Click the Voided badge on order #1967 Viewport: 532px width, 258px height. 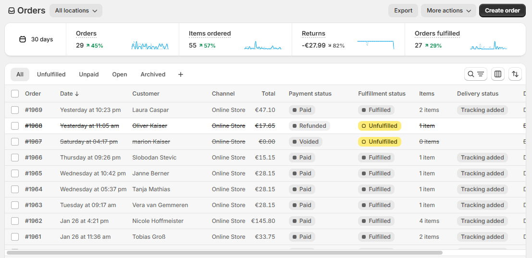tap(306, 142)
